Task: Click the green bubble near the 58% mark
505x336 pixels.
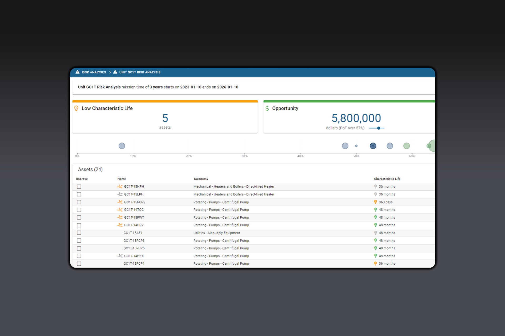Action: (x=406, y=146)
